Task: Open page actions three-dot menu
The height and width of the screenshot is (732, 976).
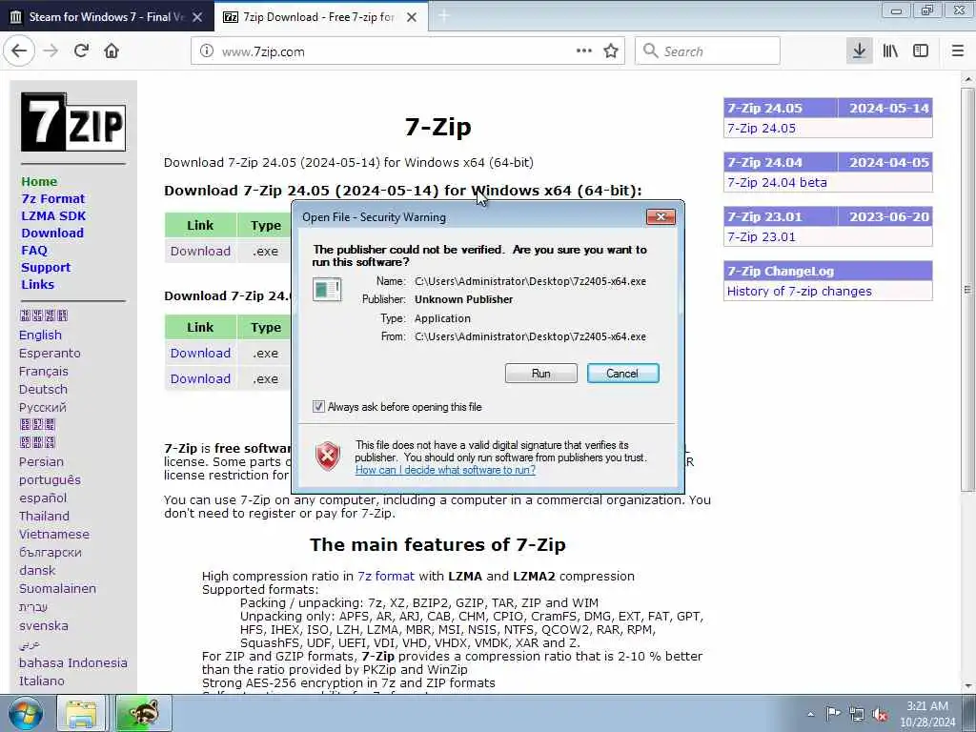Action: click(x=584, y=51)
